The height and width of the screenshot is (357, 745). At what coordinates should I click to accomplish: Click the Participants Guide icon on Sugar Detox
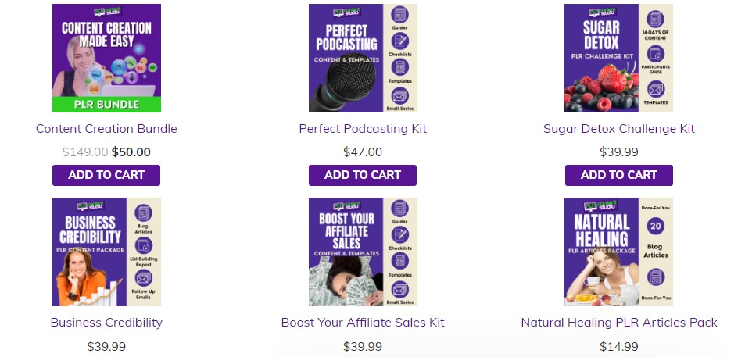656,54
